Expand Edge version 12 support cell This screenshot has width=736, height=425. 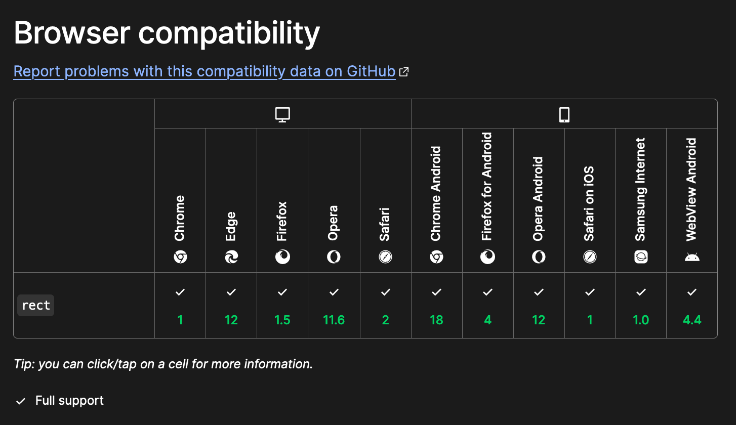click(x=231, y=306)
